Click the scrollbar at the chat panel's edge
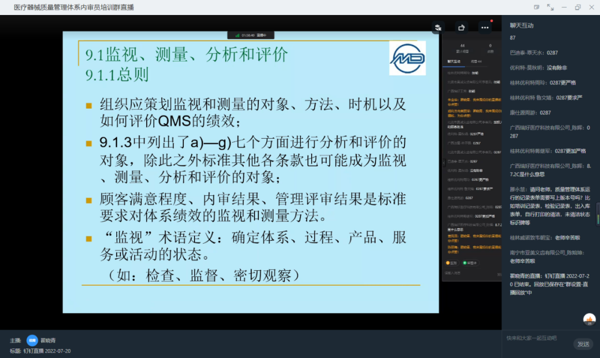Screen dimensions: 600x358 [x=598, y=214]
